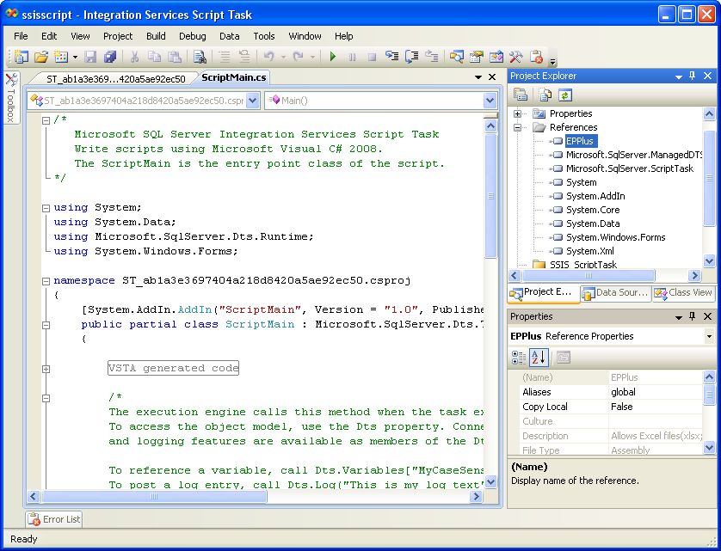Click the Save All toolbar icon
The image size is (721, 551).
tap(110, 58)
